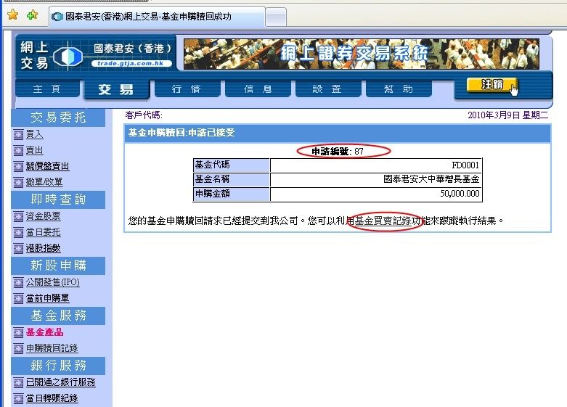Click the Favorites star icon
567x407 pixels.
12,15
